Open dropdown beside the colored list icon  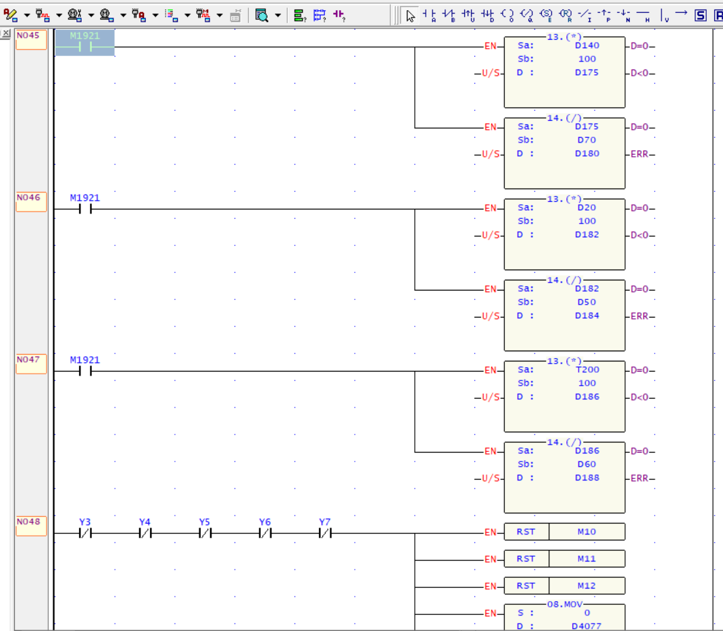coord(187,16)
